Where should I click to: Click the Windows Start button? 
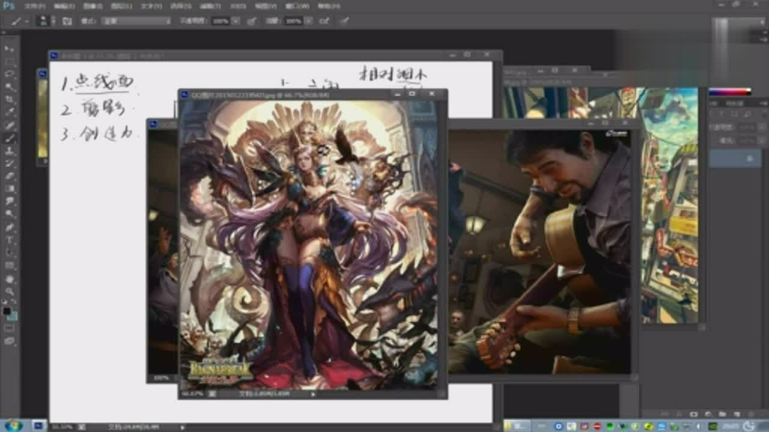pos(13,425)
